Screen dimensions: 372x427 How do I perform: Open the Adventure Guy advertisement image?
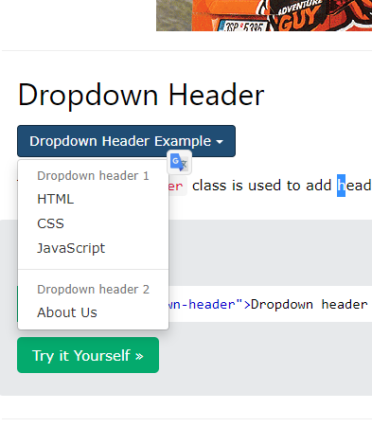[264, 15]
